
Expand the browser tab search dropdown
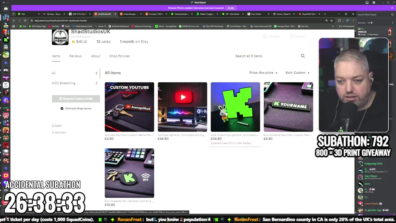[x=14, y=14]
